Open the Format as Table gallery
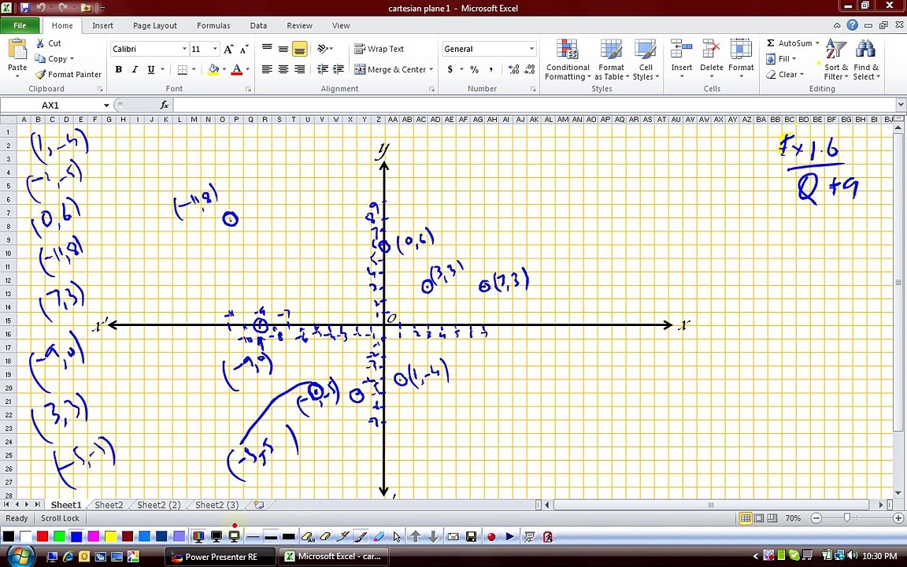The width and height of the screenshot is (907, 567). tap(612, 60)
